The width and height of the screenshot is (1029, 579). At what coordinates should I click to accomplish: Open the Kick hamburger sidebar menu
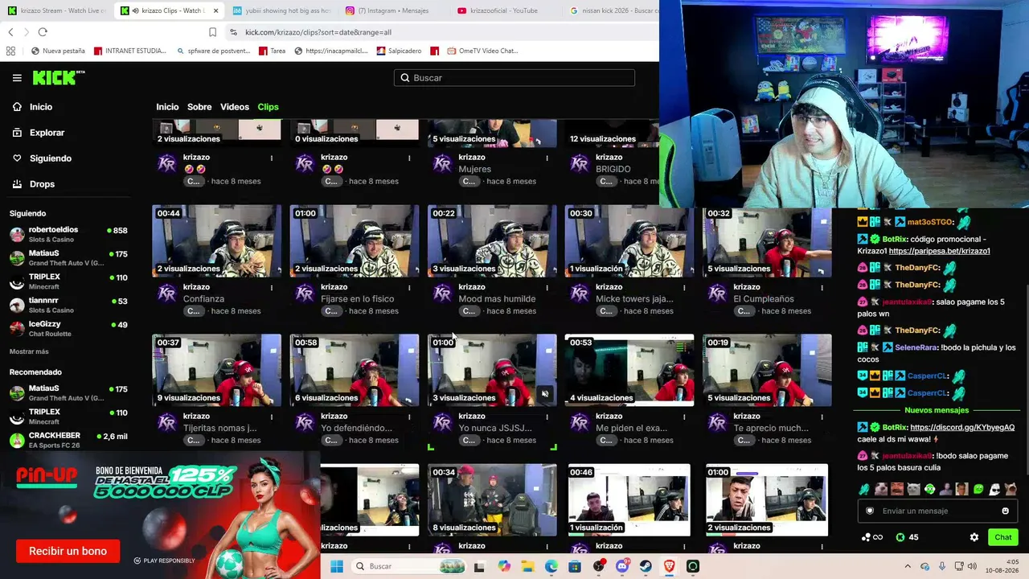(x=17, y=78)
